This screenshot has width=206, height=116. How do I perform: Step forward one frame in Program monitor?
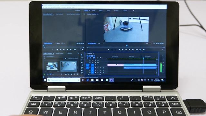tap(129, 50)
